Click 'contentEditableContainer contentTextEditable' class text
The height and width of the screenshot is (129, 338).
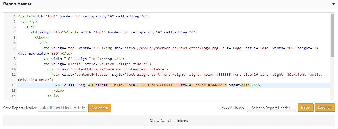[119, 69]
